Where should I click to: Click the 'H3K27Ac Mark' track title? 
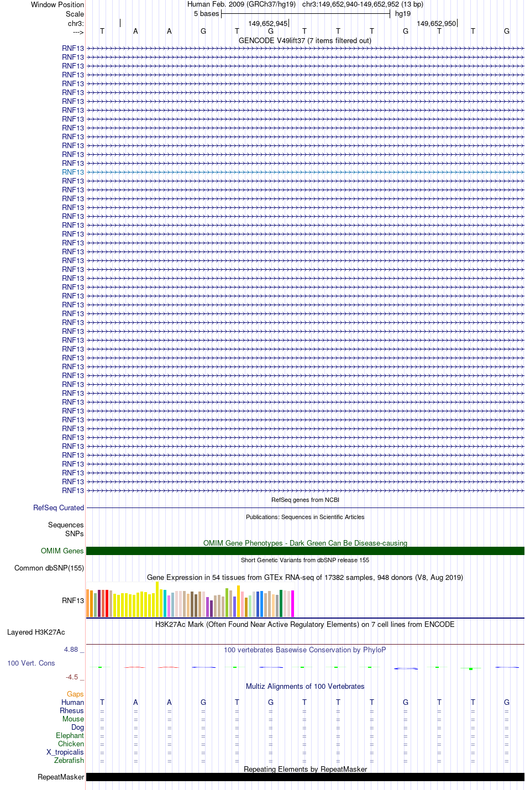pos(305,624)
